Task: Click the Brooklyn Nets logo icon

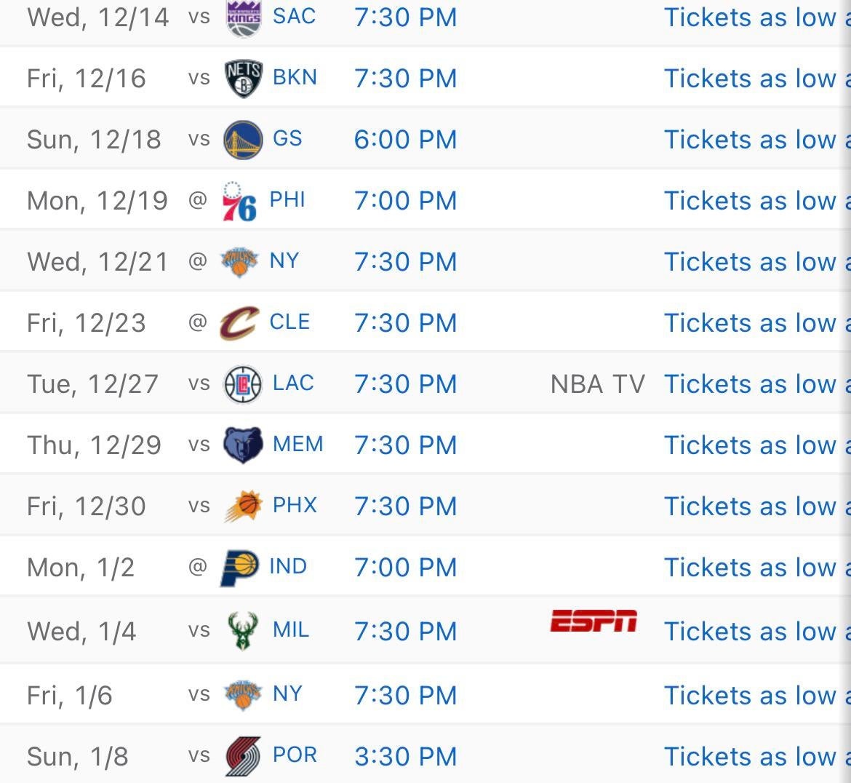Action: point(243,79)
